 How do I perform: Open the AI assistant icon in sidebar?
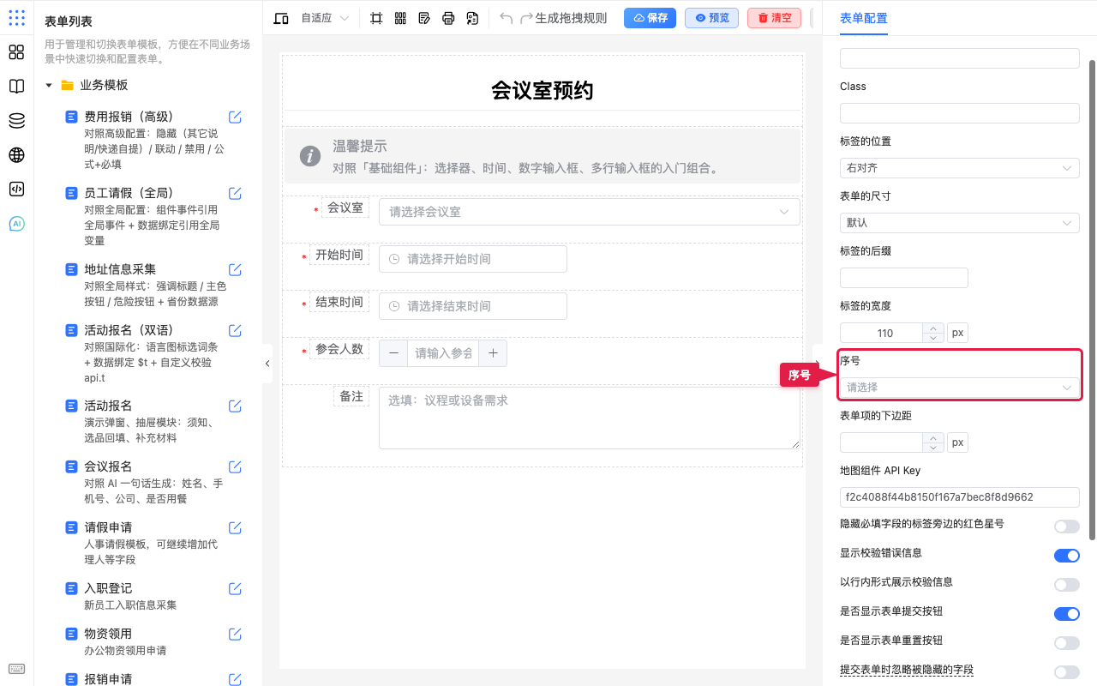(16, 224)
